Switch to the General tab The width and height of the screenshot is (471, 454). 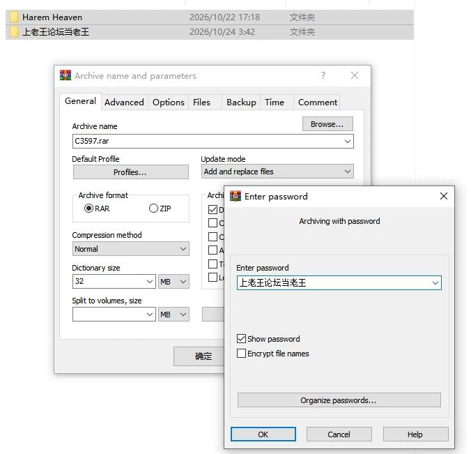pos(80,101)
